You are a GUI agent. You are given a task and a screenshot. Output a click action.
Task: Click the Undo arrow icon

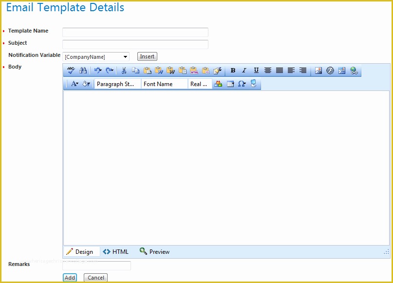[x=97, y=71]
